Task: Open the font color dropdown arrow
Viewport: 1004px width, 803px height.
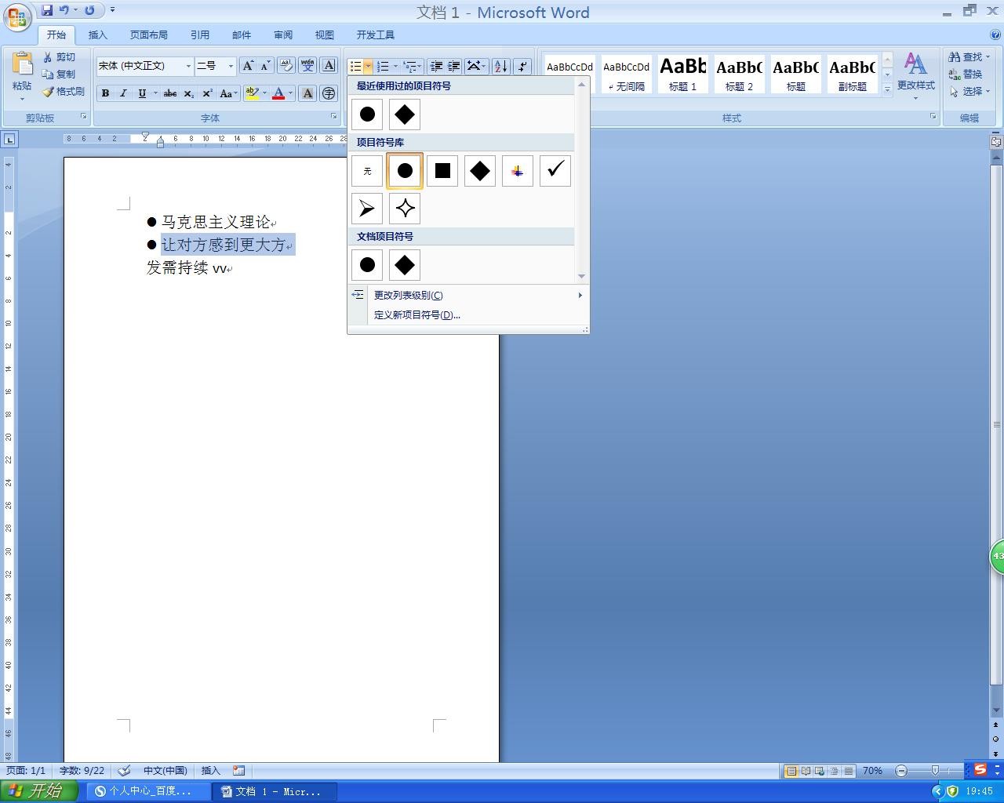Action: point(290,93)
